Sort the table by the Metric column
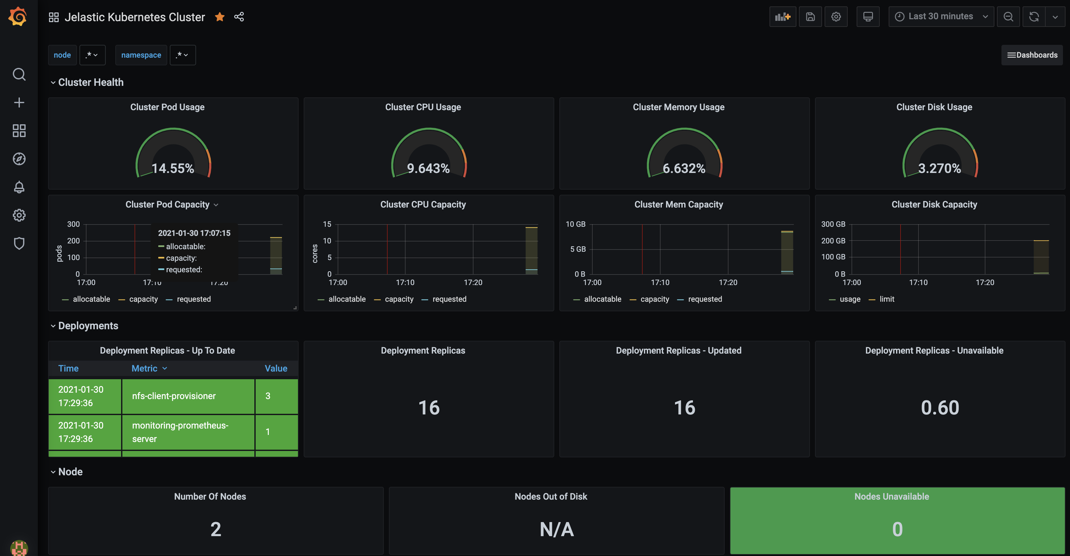The image size is (1070, 556). [x=148, y=368]
